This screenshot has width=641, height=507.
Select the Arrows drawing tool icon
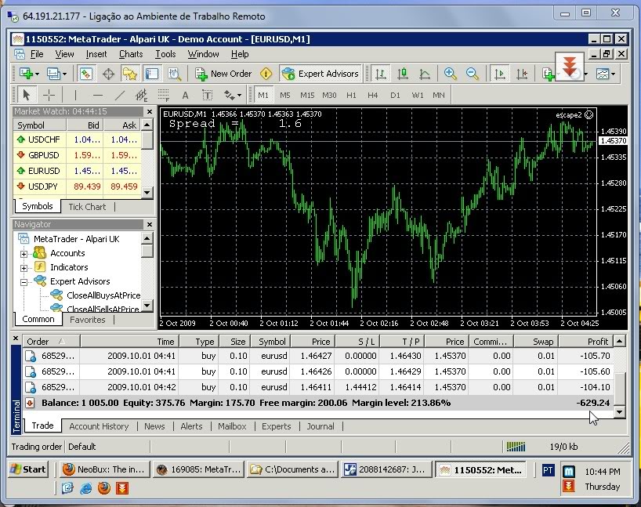[229, 96]
